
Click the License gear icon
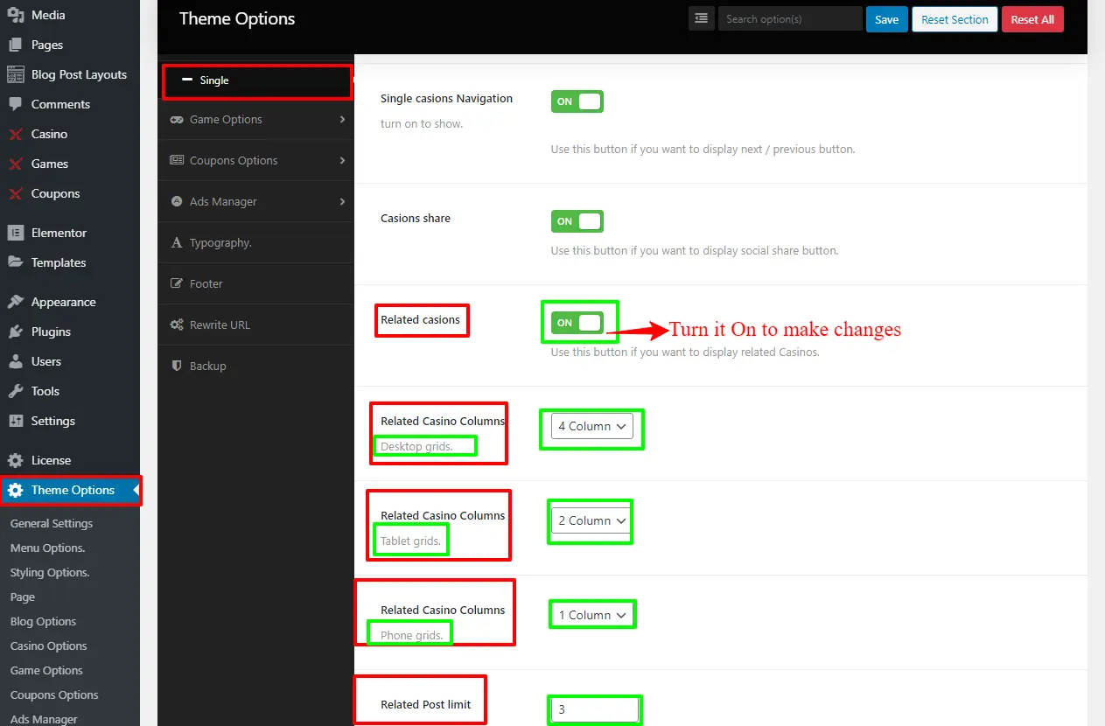click(x=16, y=460)
